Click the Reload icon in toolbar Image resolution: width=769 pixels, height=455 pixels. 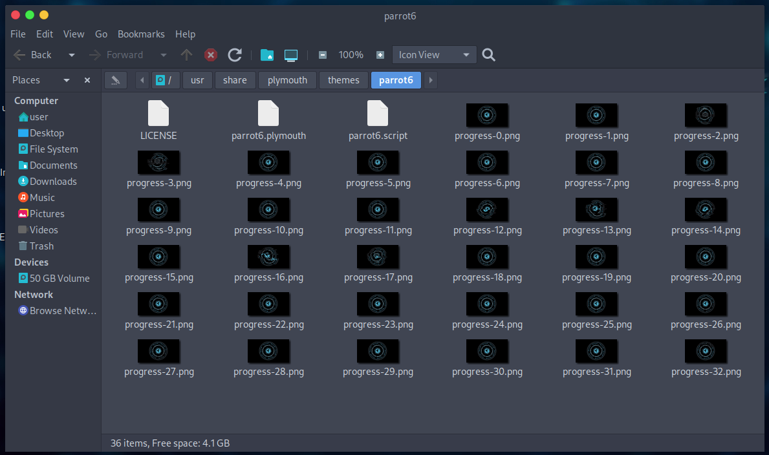pos(235,55)
